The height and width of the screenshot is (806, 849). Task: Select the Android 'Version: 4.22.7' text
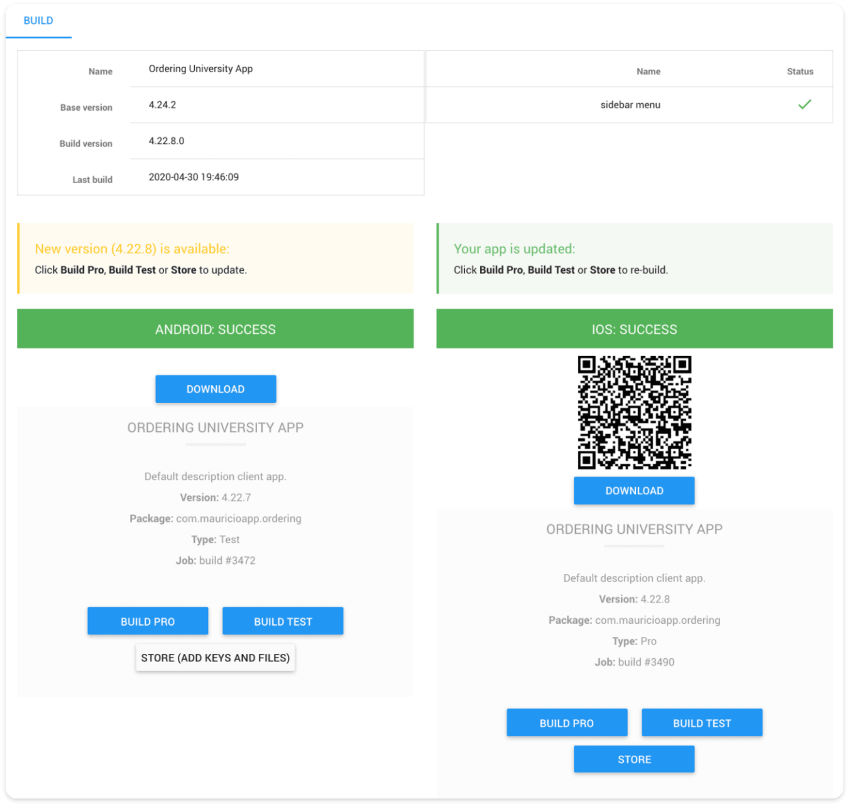[216, 497]
